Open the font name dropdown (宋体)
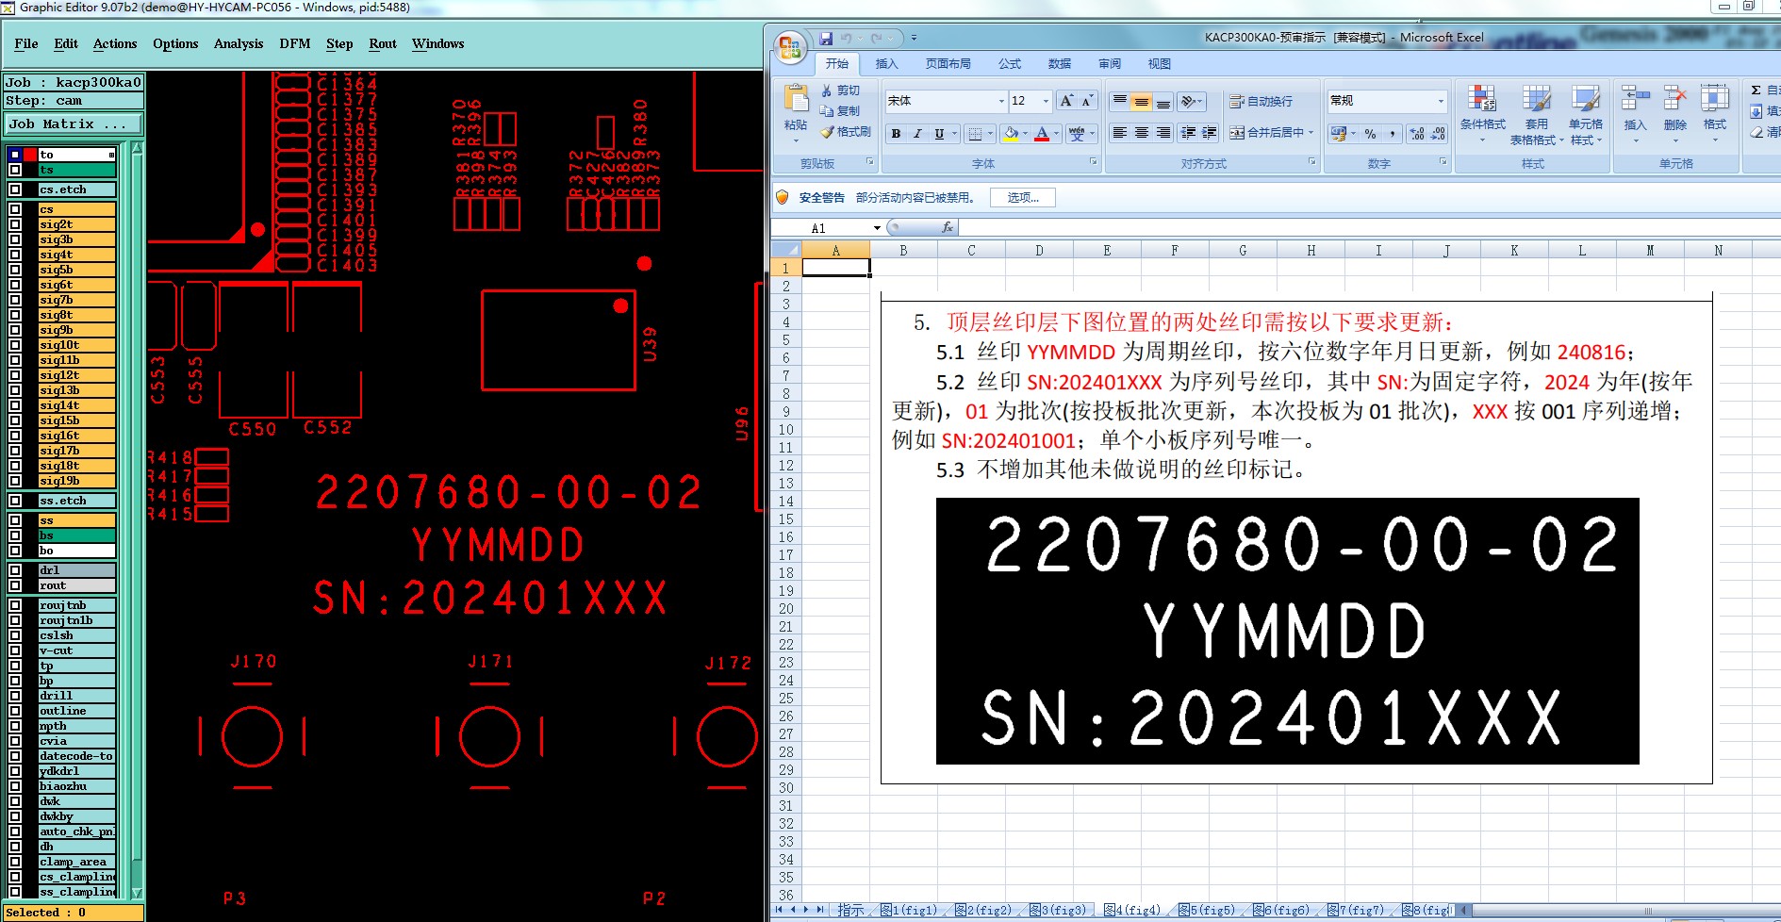Screen dimensions: 1781x922 1001,101
